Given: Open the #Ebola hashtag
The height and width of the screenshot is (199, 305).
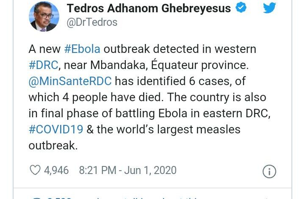Looking at the screenshot, I should tap(82, 49).
